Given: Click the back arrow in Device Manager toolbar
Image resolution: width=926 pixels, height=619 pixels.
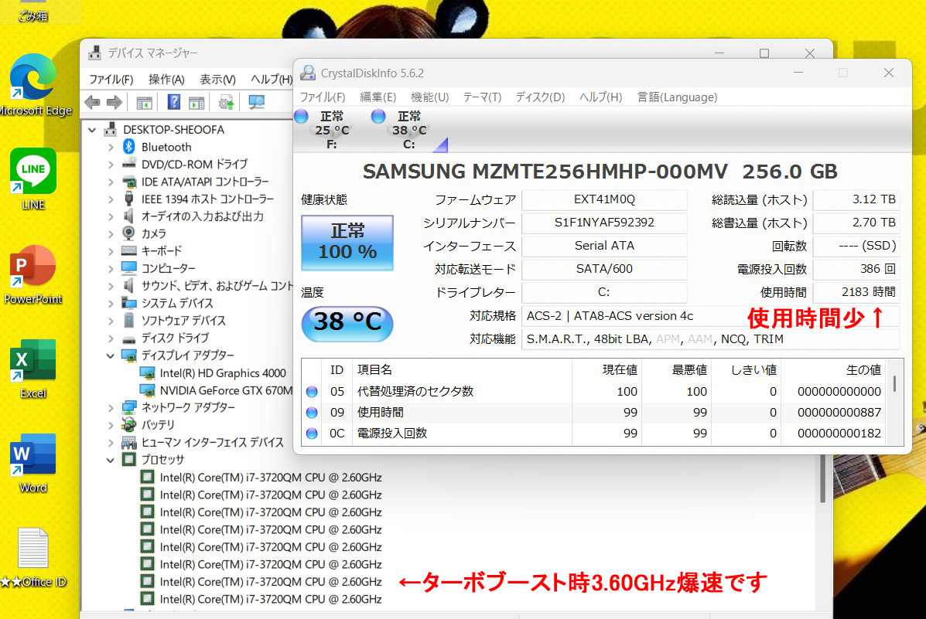Looking at the screenshot, I should (92, 102).
